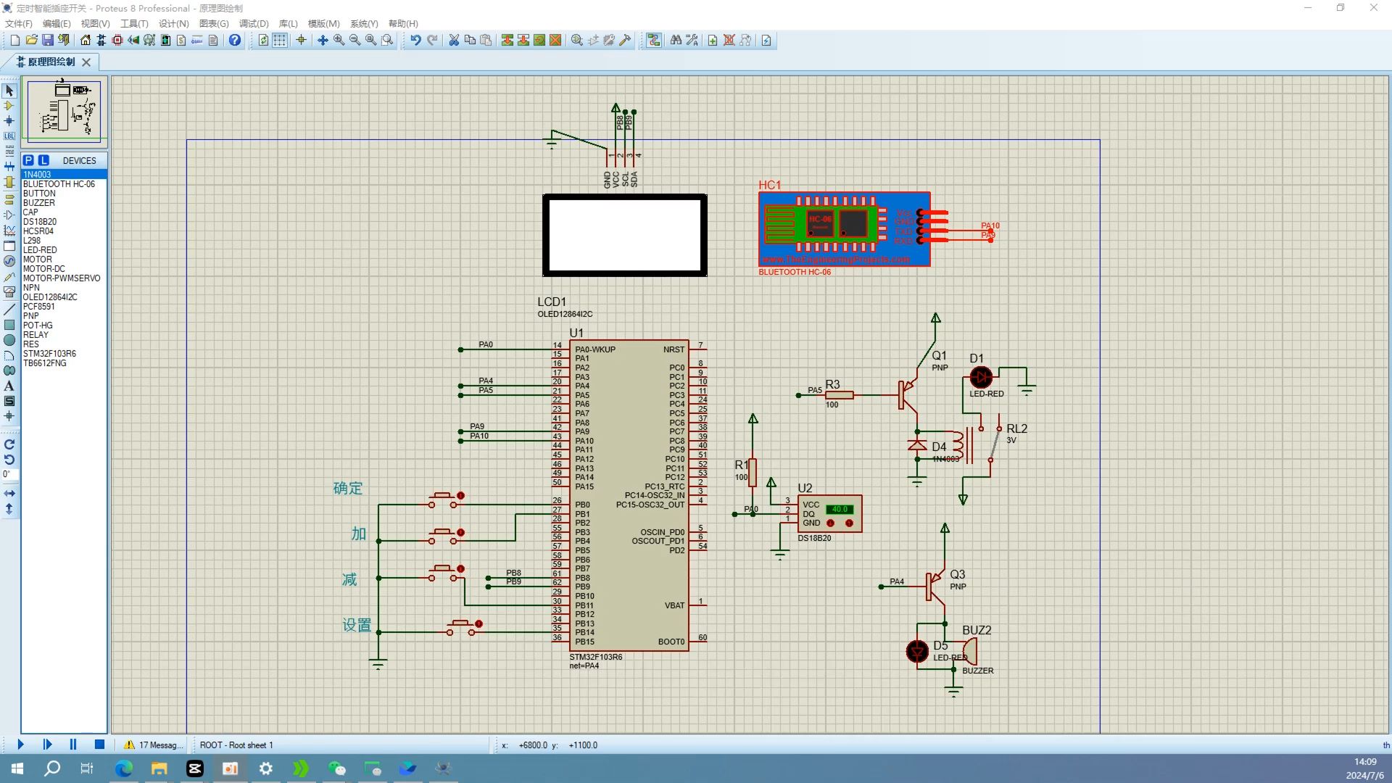This screenshot has width=1392, height=783.
Task: Undo the last action
Action: [x=415, y=41]
